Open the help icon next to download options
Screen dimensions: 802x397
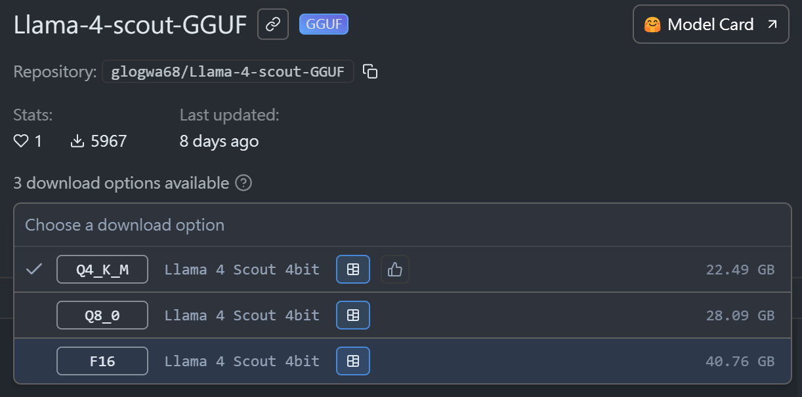[243, 183]
